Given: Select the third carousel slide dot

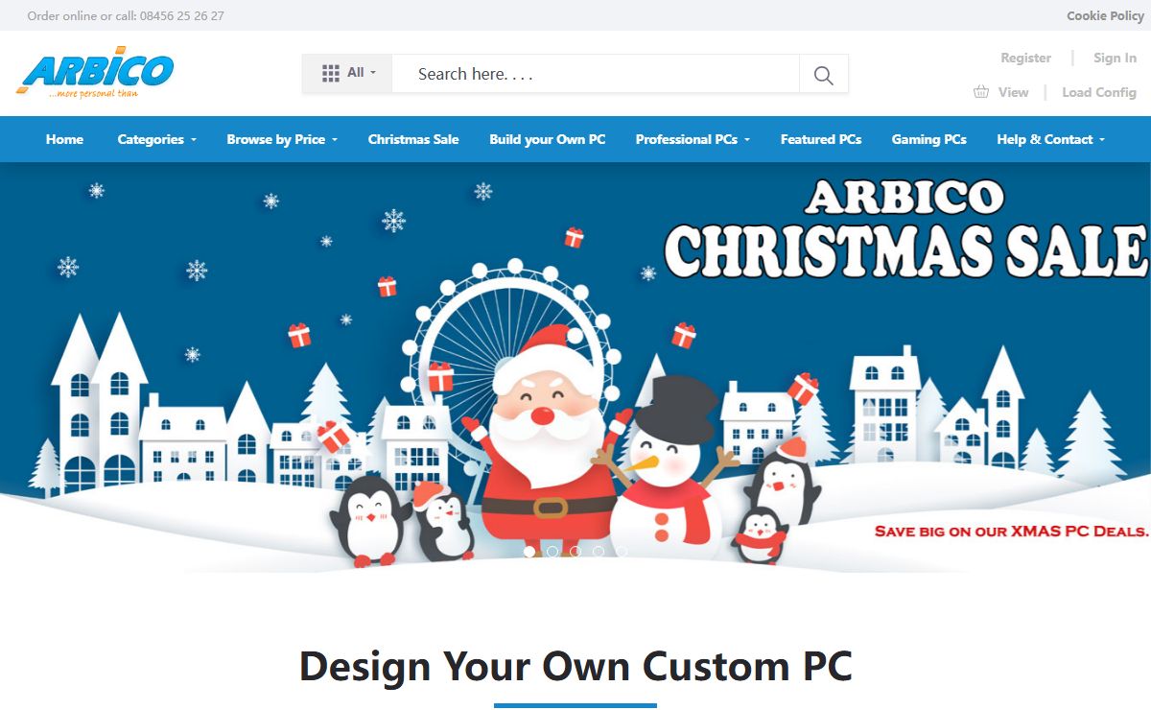Looking at the screenshot, I should [575, 552].
